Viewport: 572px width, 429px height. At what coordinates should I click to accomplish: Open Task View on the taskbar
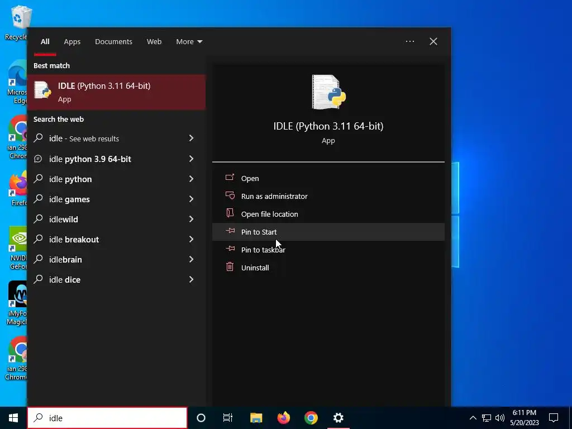coord(228,418)
